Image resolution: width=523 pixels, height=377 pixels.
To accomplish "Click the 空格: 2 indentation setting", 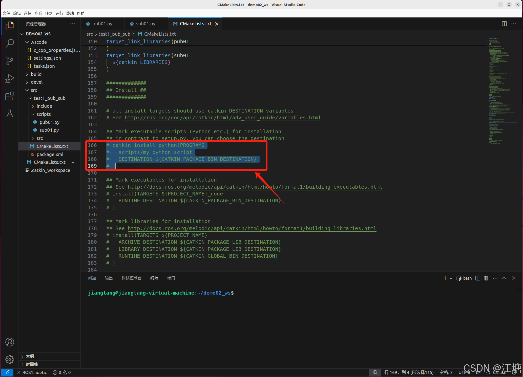I will [x=446, y=372].
